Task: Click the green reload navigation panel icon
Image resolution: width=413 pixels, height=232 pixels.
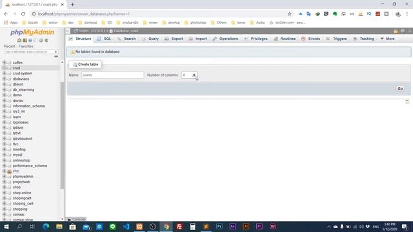Action: click(x=46, y=40)
